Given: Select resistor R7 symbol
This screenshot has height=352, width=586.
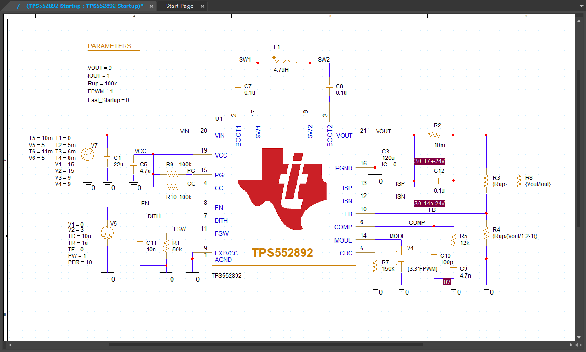Looking at the screenshot, I should click(375, 265).
